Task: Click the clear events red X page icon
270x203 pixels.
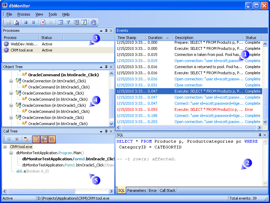Action: (43, 22)
